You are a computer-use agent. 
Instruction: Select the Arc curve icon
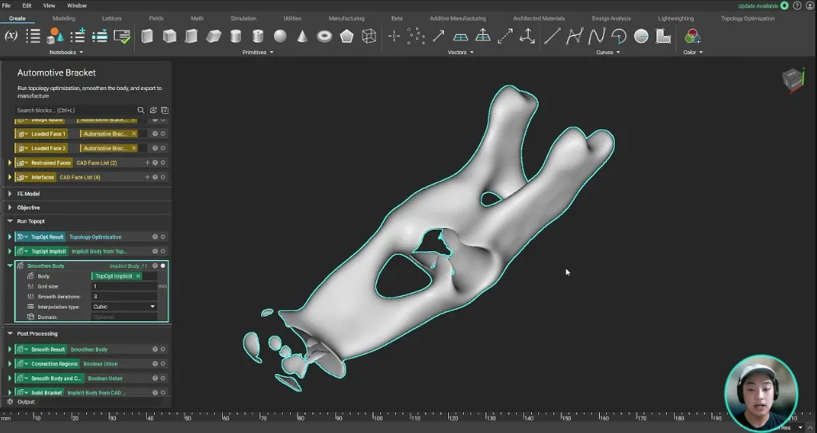[619, 36]
